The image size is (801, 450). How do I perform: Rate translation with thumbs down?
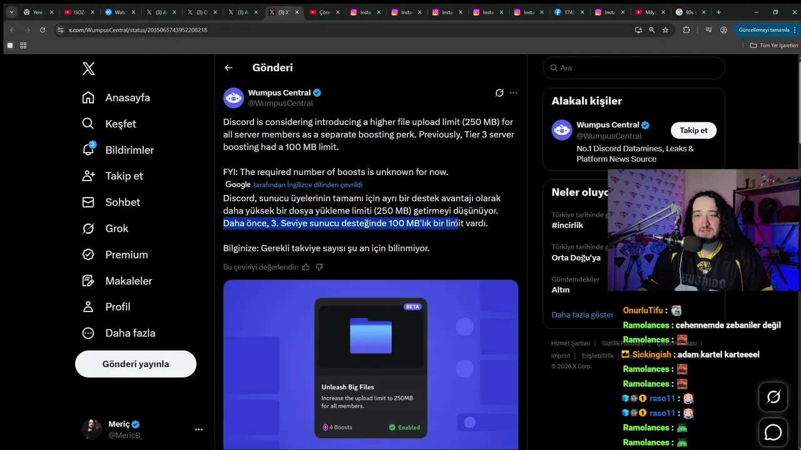(x=319, y=267)
